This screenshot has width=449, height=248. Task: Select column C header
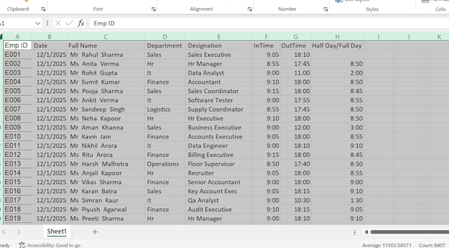[x=106, y=37]
